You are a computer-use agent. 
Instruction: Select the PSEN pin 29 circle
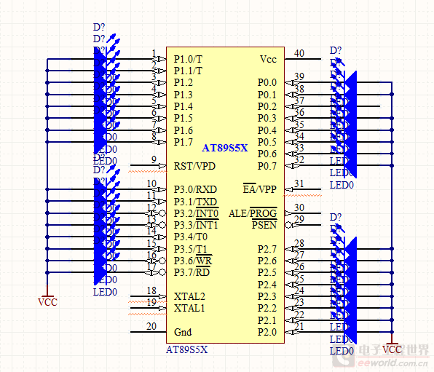click(x=288, y=225)
